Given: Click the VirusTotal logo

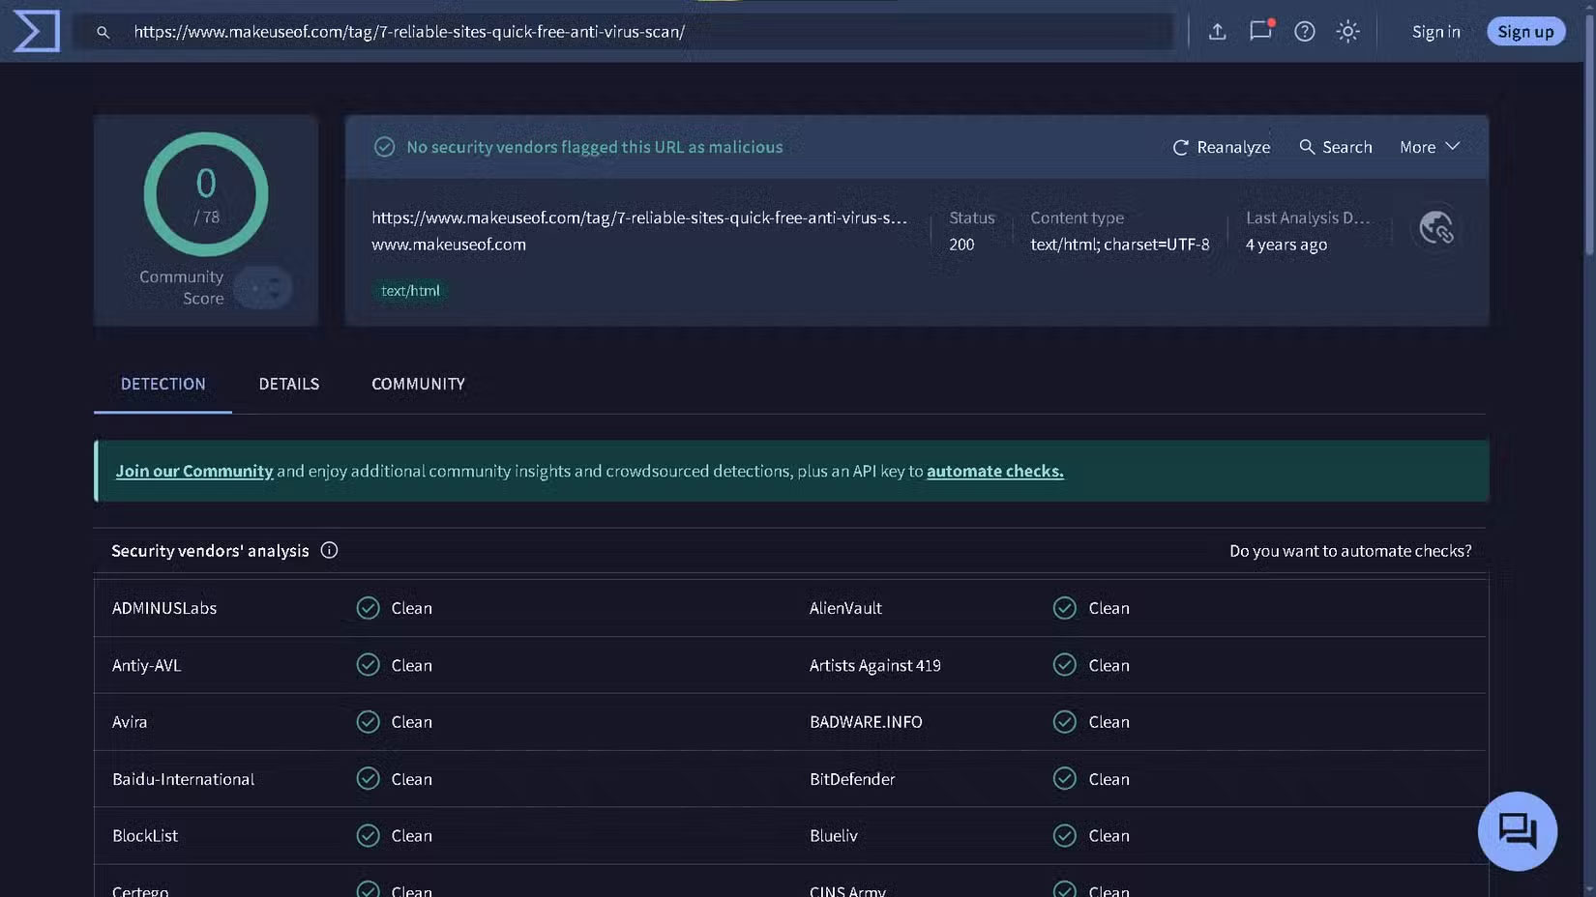Looking at the screenshot, I should pos(35,30).
